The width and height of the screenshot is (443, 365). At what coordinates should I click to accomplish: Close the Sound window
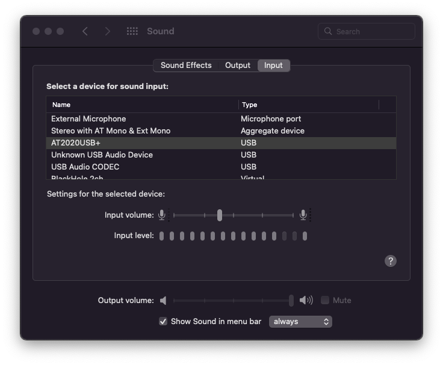36,31
